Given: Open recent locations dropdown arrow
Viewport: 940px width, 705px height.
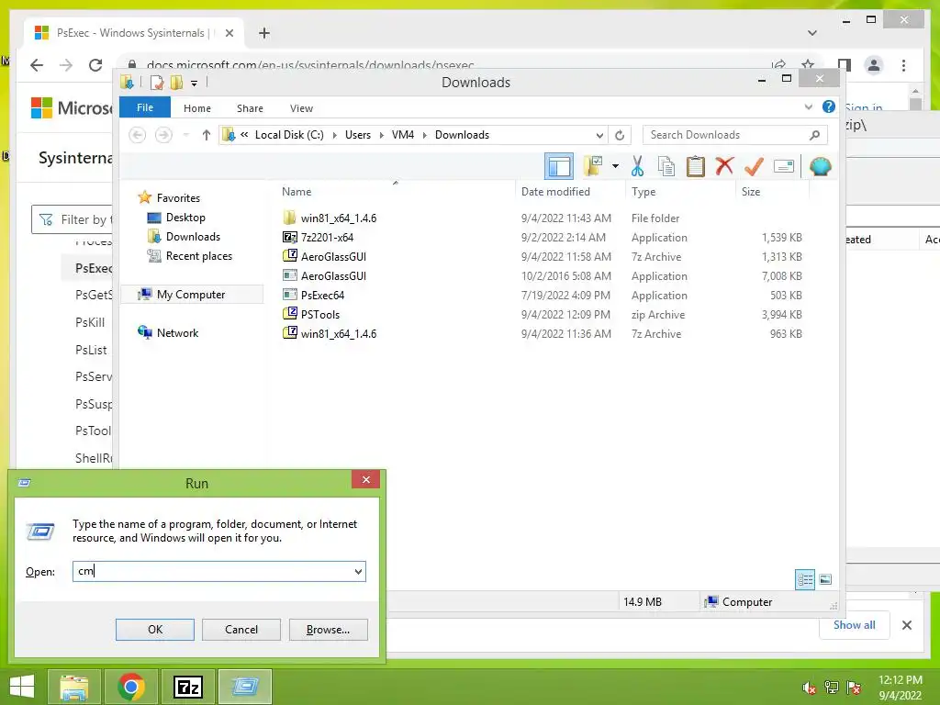Looking at the screenshot, I should pyautogui.click(x=185, y=135).
